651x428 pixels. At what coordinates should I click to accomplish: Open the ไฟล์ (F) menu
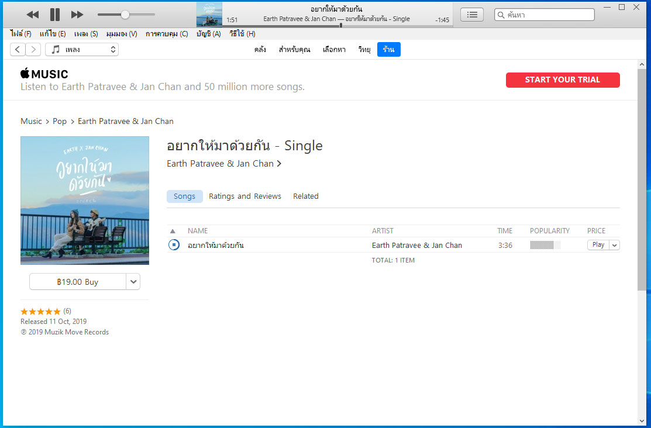click(x=20, y=34)
